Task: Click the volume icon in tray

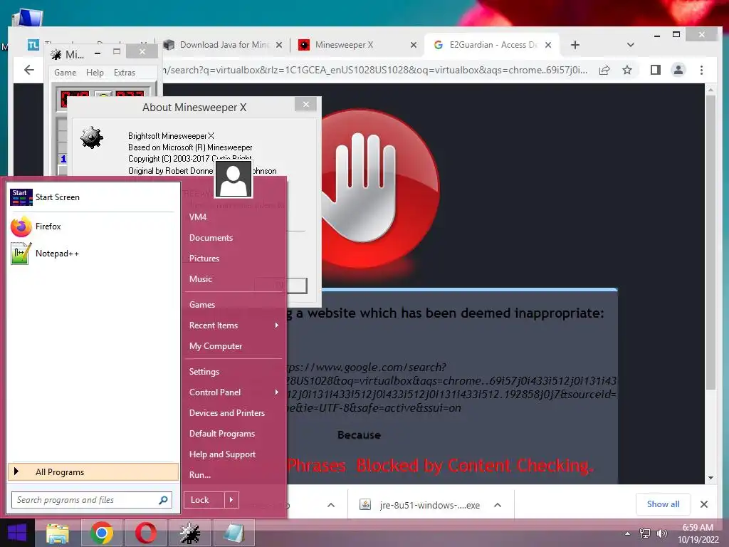Action: pyautogui.click(x=661, y=533)
